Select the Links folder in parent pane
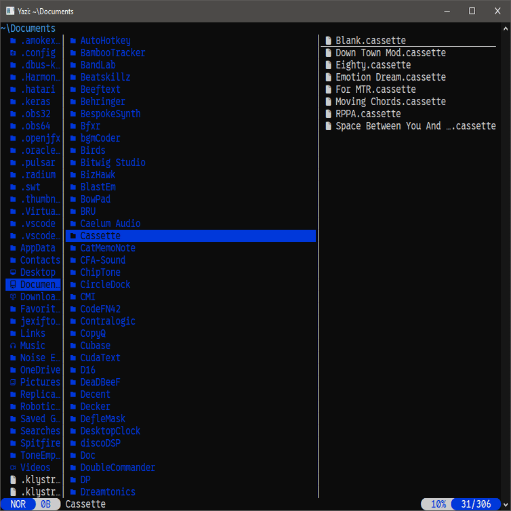 click(x=33, y=333)
